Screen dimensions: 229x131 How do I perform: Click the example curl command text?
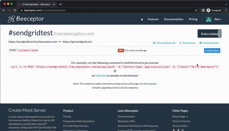point(115,67)
